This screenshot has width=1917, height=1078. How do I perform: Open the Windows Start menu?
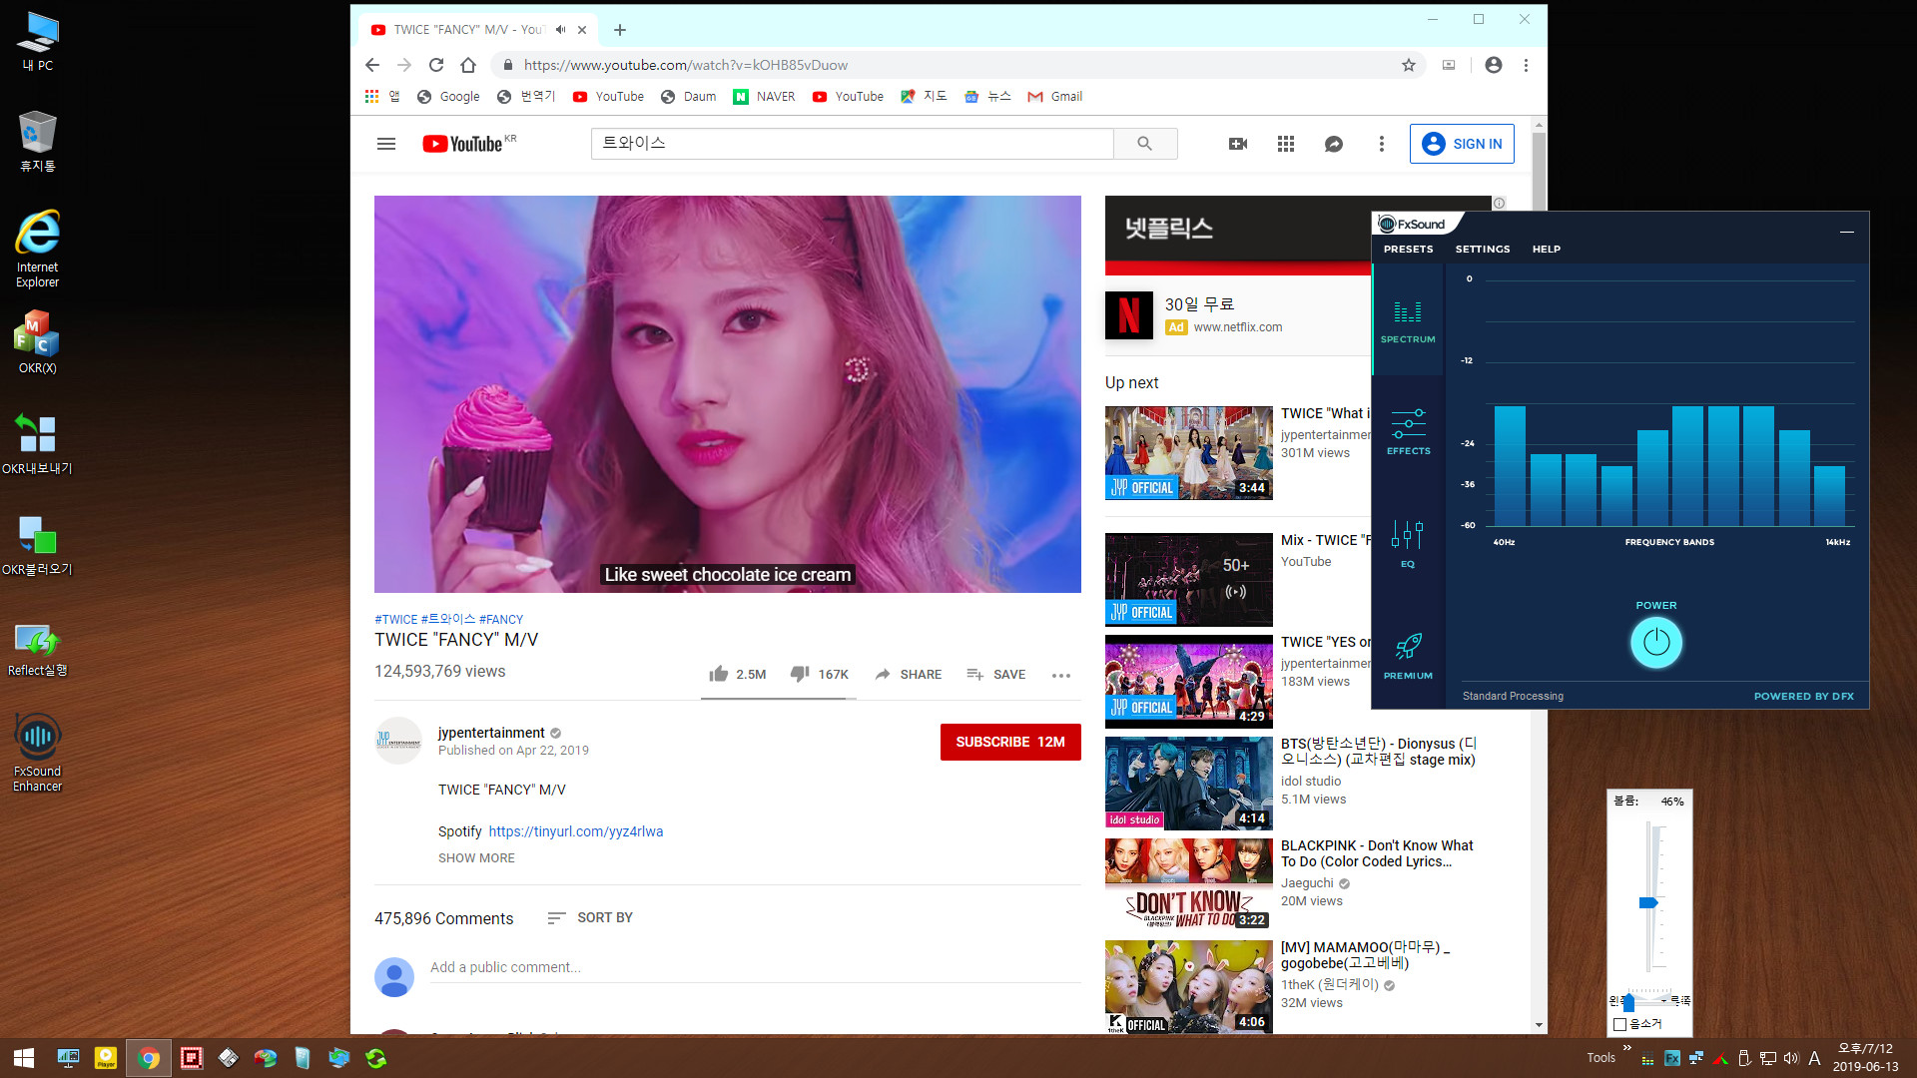coord(24,1058)
